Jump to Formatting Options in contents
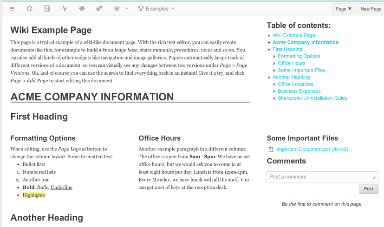 (x=299, y=56)
